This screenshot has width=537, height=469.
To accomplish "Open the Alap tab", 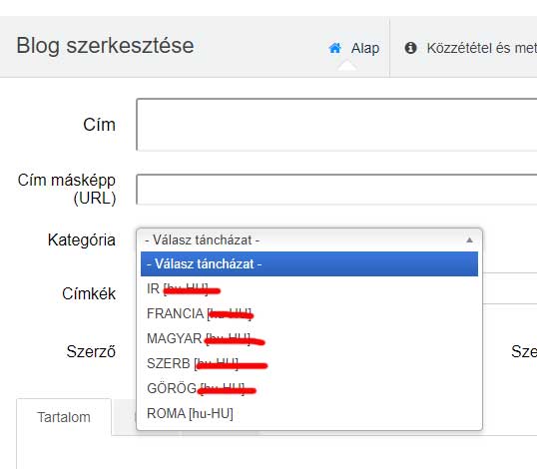I will [x=354, y=48].
